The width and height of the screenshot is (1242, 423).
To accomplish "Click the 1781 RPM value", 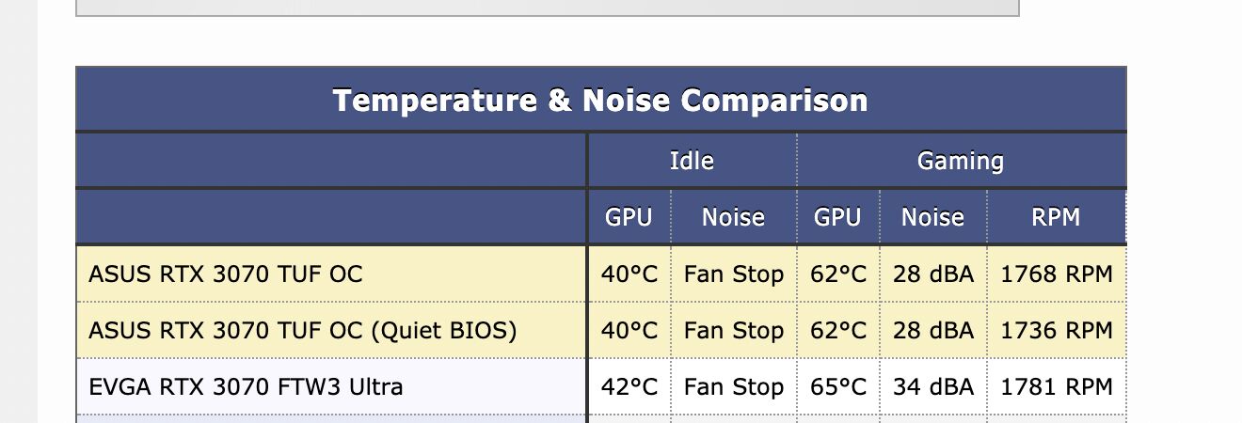I will (1056, 387).
